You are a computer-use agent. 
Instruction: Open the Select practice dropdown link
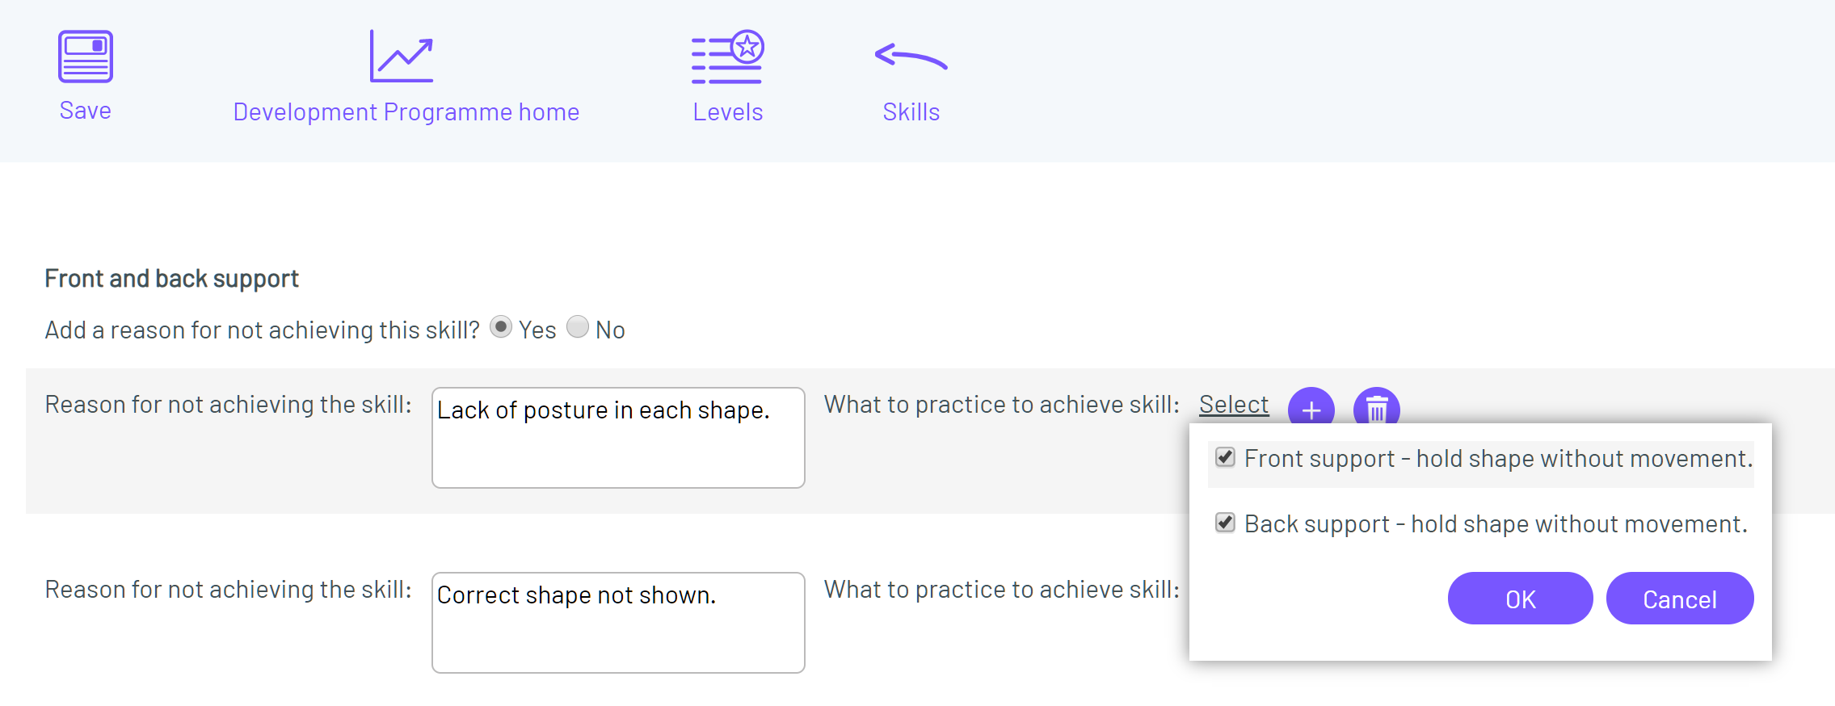coord(1234,404)
